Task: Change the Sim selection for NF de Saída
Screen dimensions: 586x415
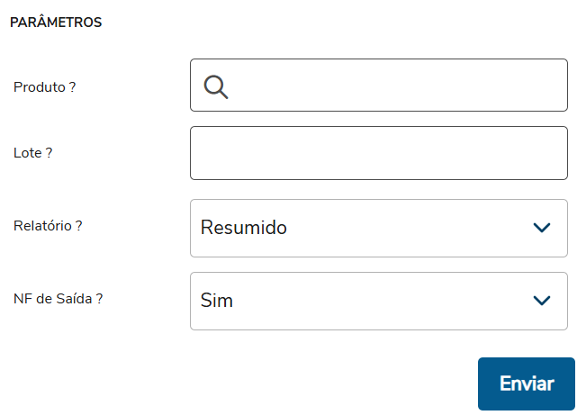Action: (x=378, y=301)
